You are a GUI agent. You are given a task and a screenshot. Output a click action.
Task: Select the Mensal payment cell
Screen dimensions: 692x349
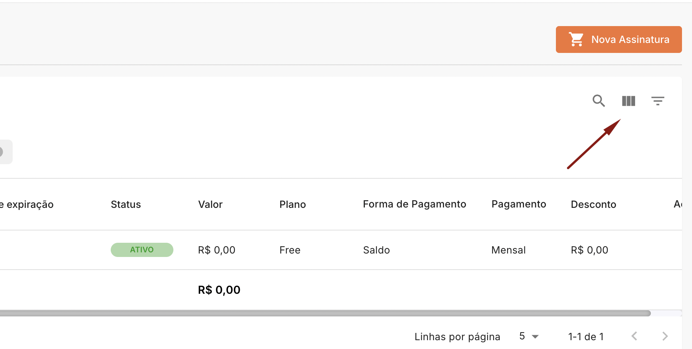coord(508,250)
